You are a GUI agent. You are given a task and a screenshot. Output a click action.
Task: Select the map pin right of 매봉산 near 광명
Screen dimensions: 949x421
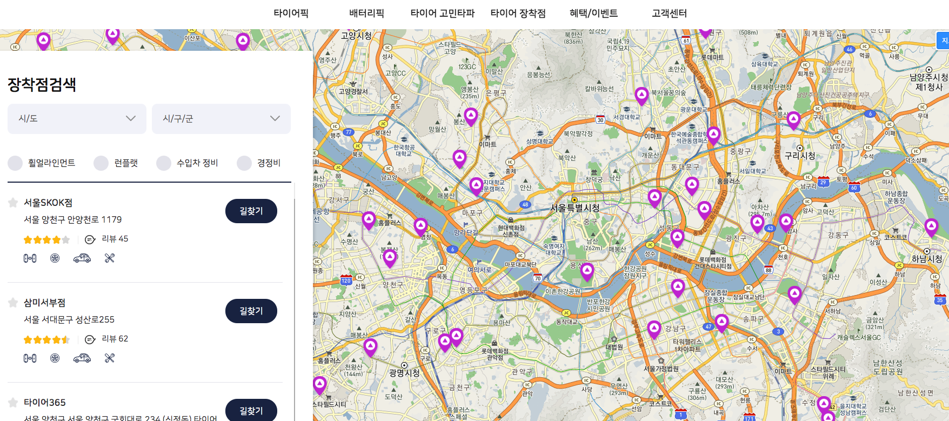370,347
